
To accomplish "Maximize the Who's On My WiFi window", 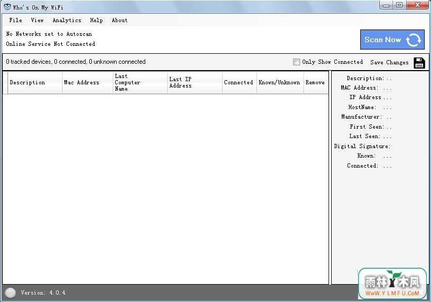I will pyautogui.click(x=399, y=5).
